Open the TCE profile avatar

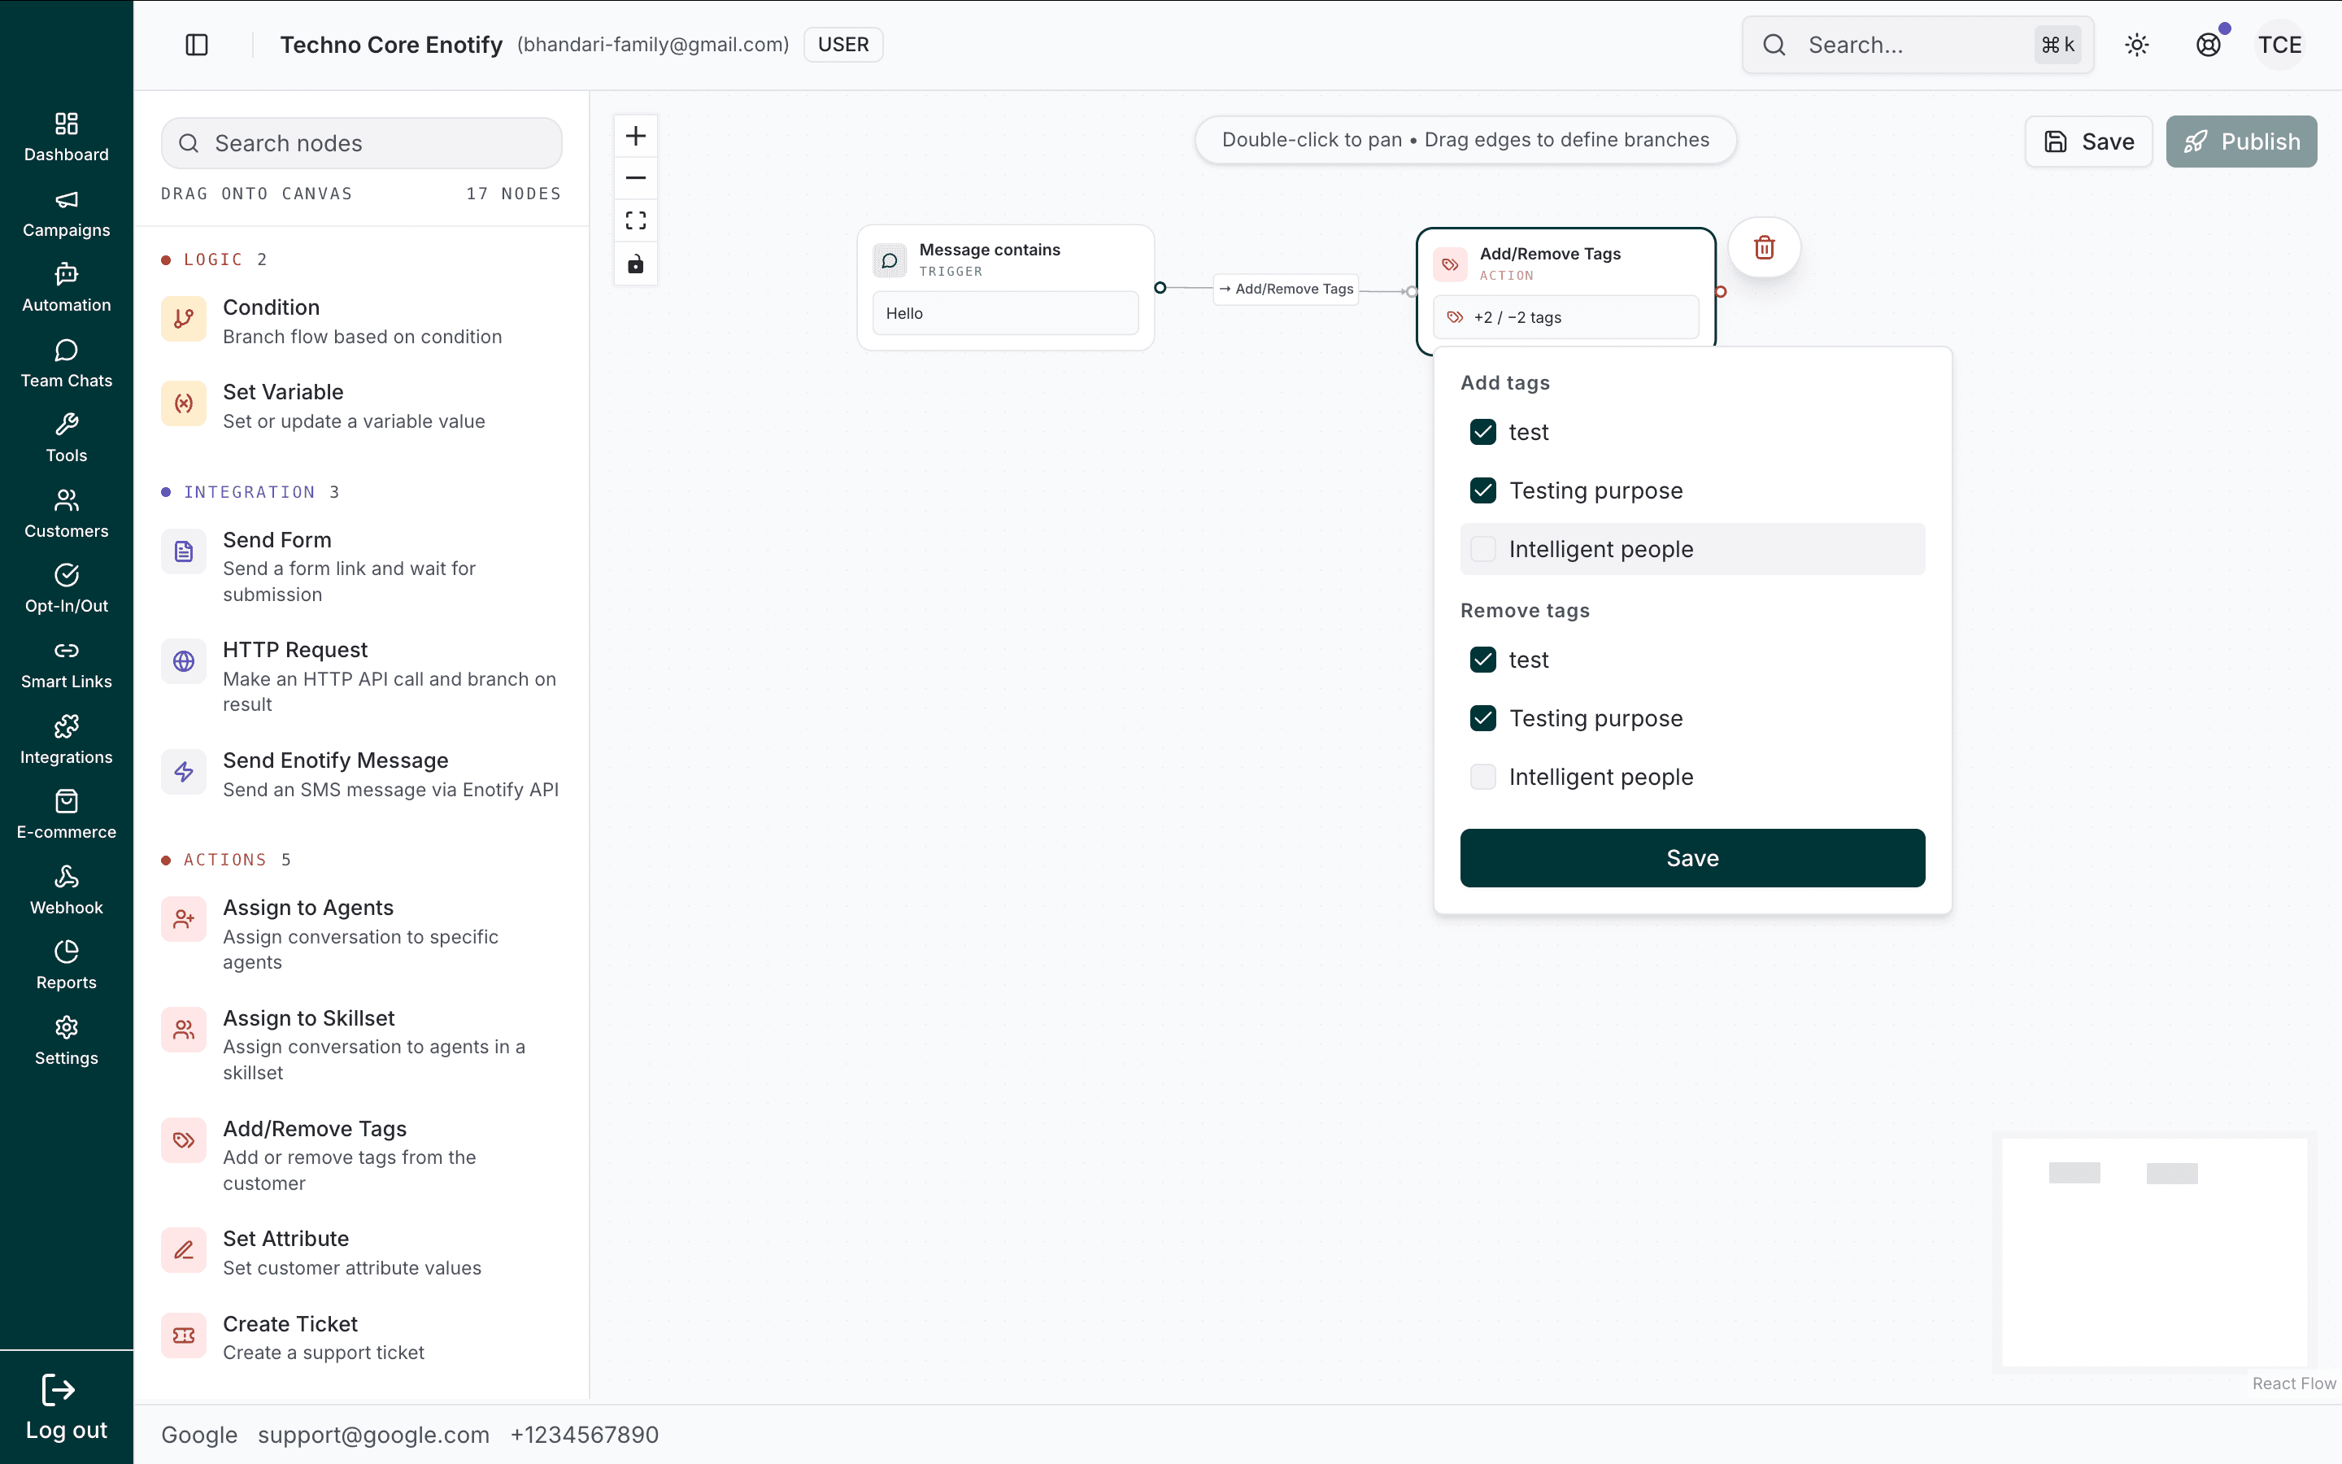click(2280, 45)
